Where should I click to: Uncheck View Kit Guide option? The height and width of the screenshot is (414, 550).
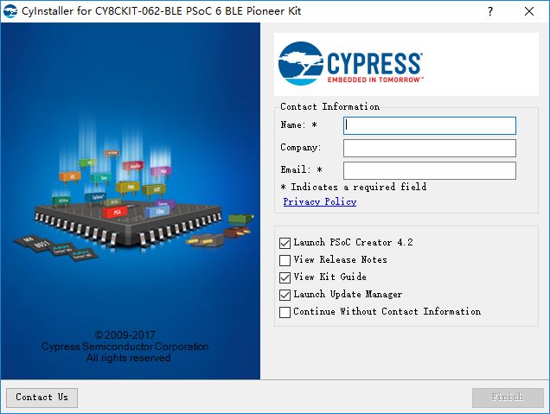point(285,277)
